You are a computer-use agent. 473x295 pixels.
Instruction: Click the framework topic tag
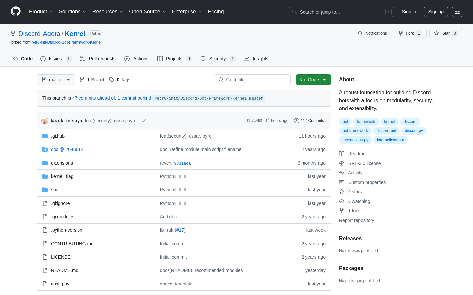click(366, 122)
